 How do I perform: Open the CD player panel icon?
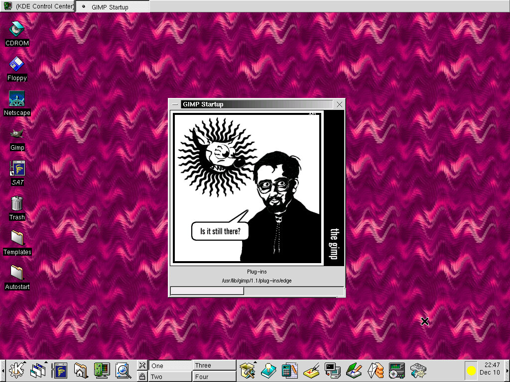(x=396, y=371)
